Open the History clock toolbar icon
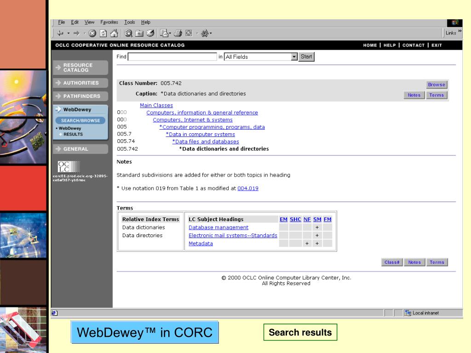This screenshot has width=471, height=353. point(150,33)
